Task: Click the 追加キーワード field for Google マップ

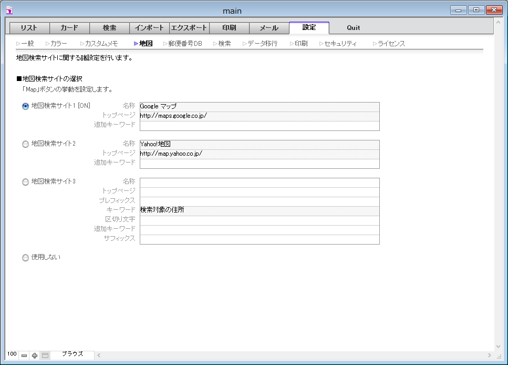Action: [259, 125]
